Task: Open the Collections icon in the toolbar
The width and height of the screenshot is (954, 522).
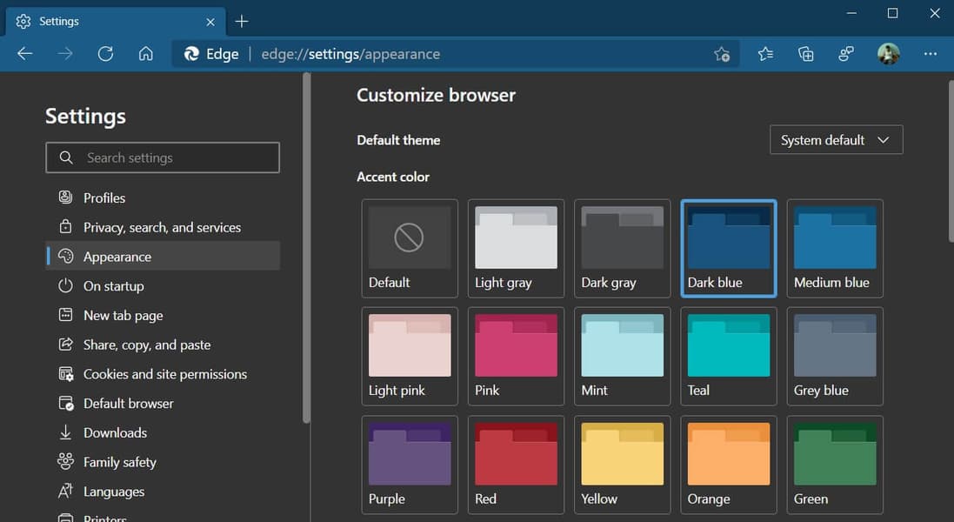Action: point(806,54)
